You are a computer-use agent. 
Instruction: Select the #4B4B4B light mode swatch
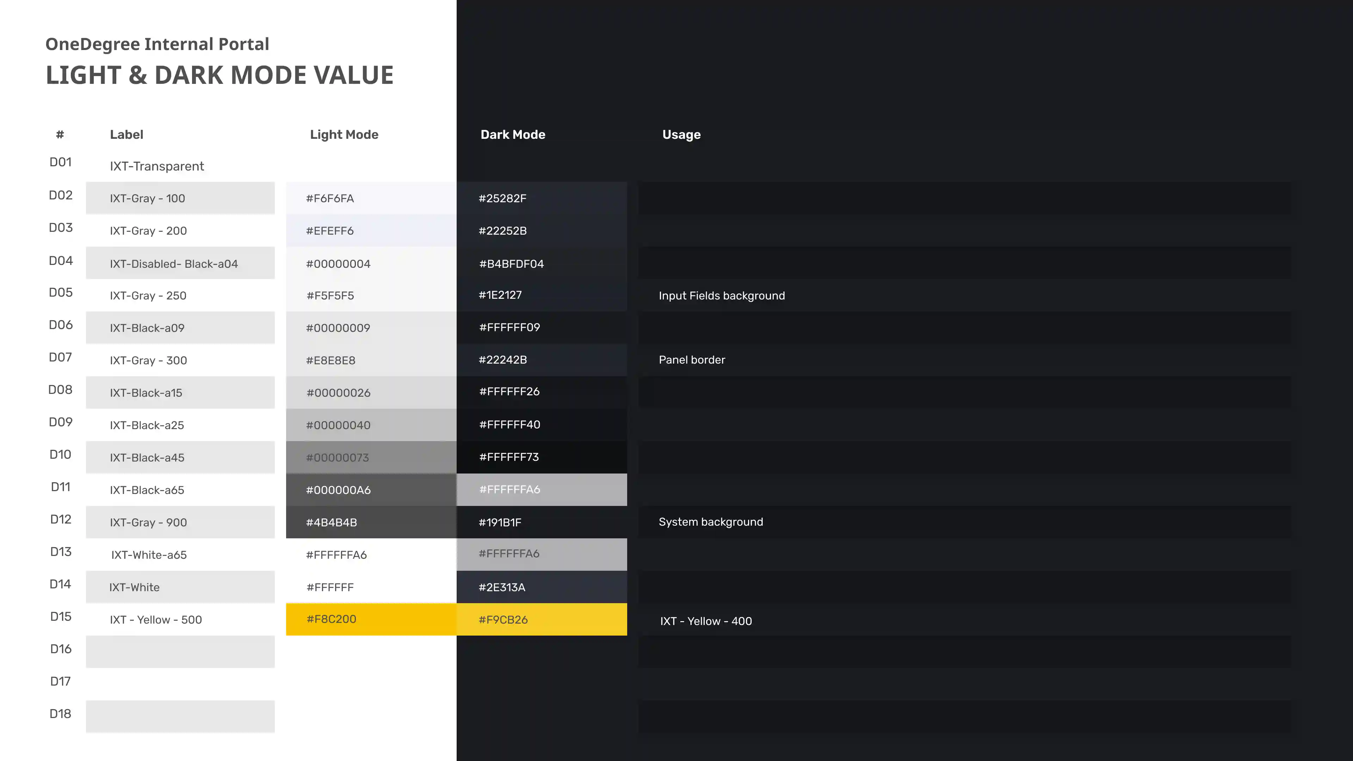[371, 522]
